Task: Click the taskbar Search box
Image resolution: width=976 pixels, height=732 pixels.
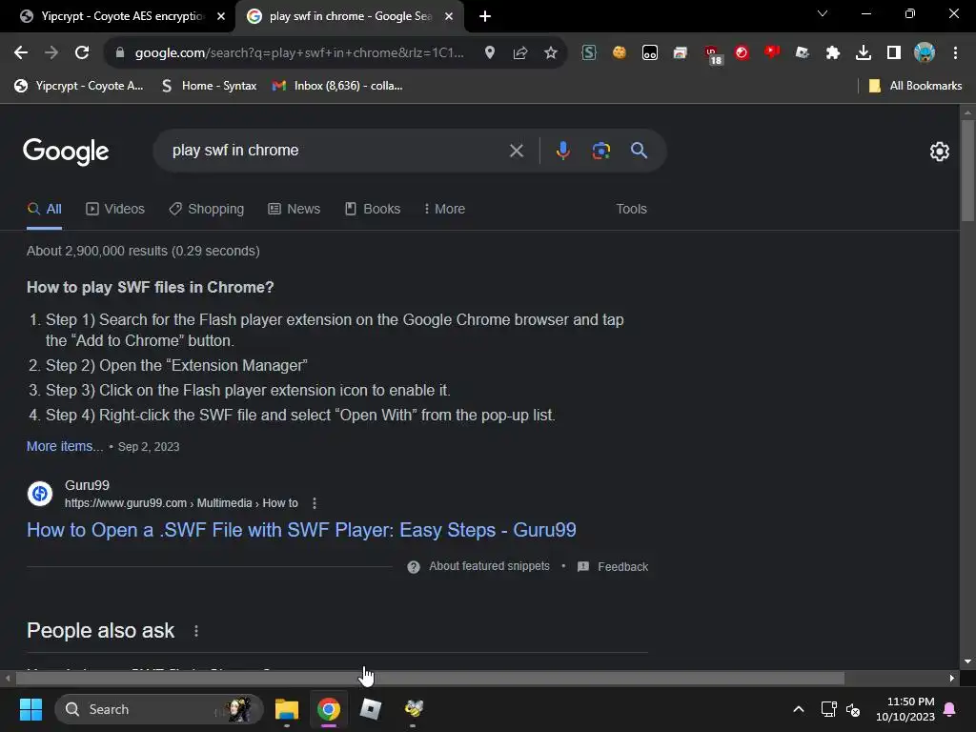Action: 159,709
